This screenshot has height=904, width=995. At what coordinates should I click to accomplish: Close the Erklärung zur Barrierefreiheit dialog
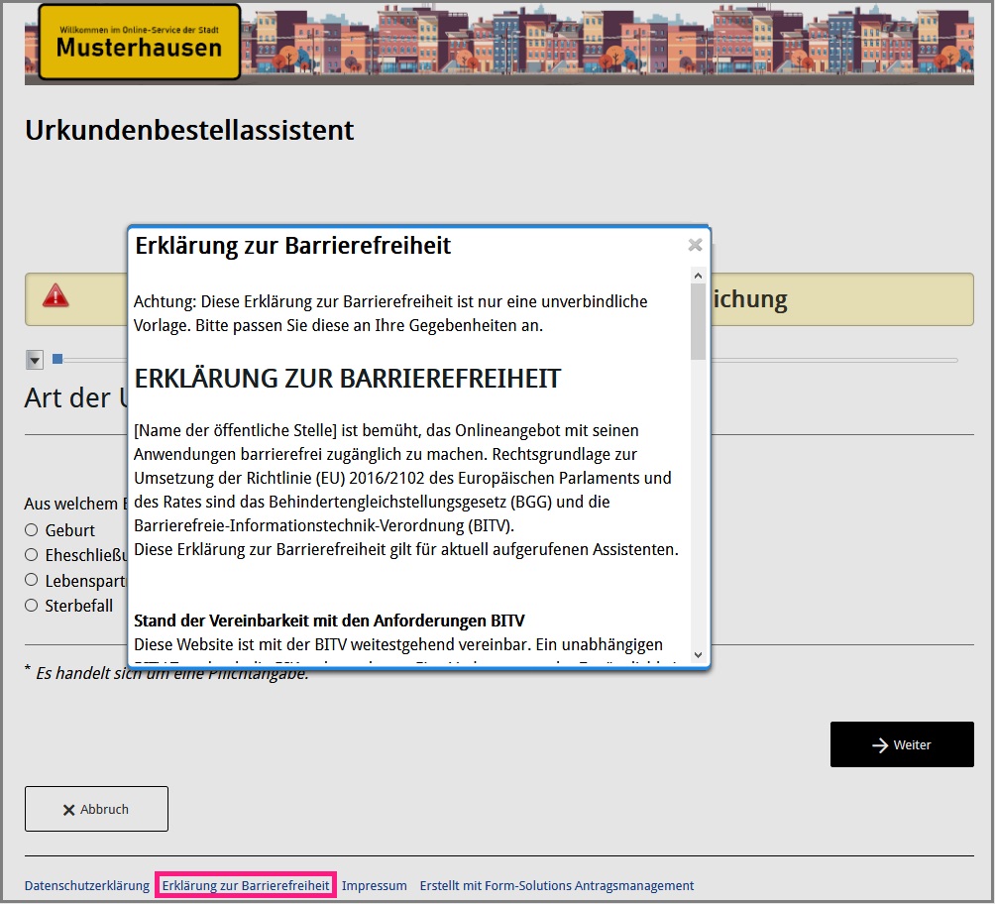(x=695, y=245)
